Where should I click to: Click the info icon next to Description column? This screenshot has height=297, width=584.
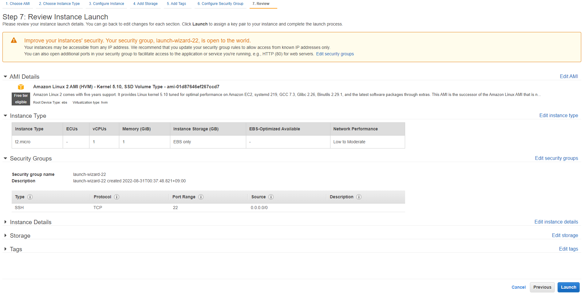coord(359,197)
